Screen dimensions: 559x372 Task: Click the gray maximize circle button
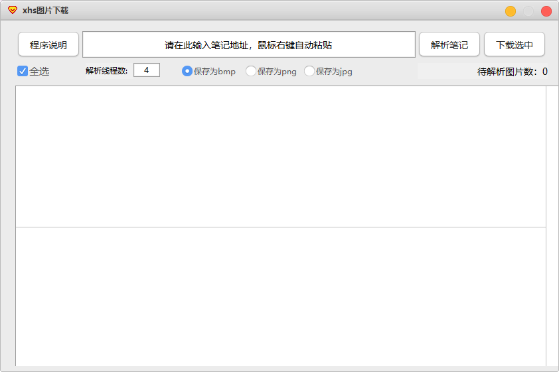(528, 11)
